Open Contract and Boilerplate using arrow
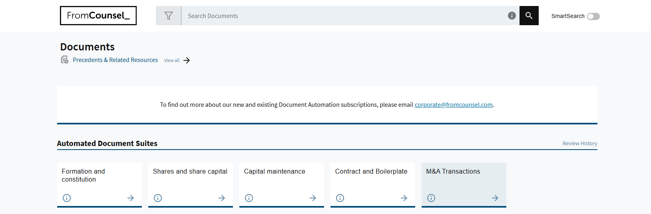This screenshot has width=651, height=214. point(404,198)
